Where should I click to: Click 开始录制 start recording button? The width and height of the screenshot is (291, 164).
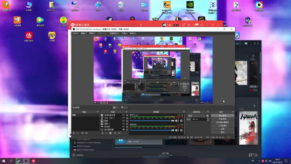(x=223, y=119)
